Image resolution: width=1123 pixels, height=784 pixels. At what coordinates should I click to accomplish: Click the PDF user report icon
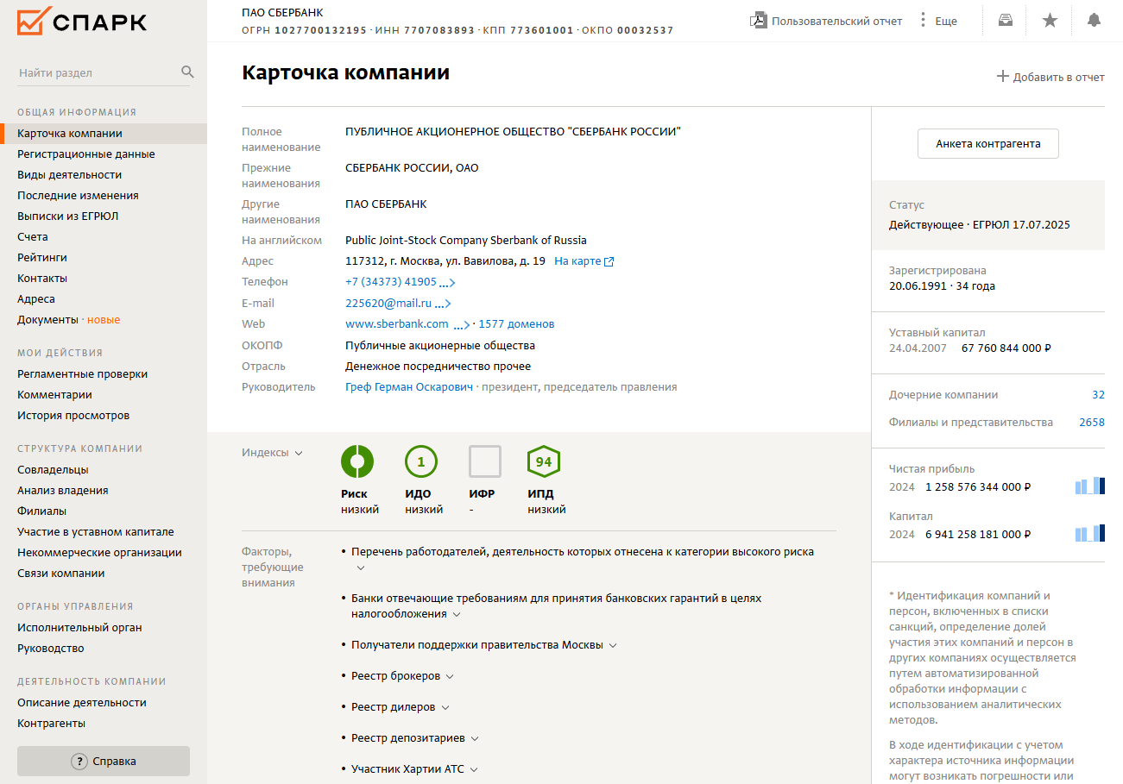pos(759,21)
